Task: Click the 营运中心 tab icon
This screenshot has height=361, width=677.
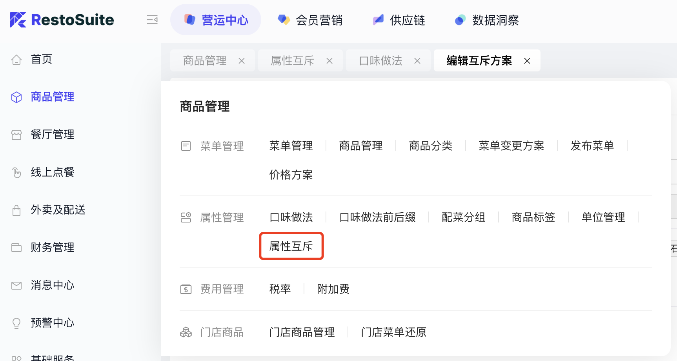Action: (190, 20)
